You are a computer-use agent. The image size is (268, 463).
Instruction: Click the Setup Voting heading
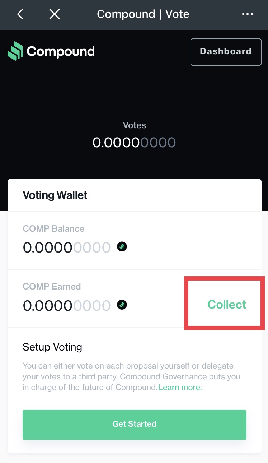coord(52,347)
